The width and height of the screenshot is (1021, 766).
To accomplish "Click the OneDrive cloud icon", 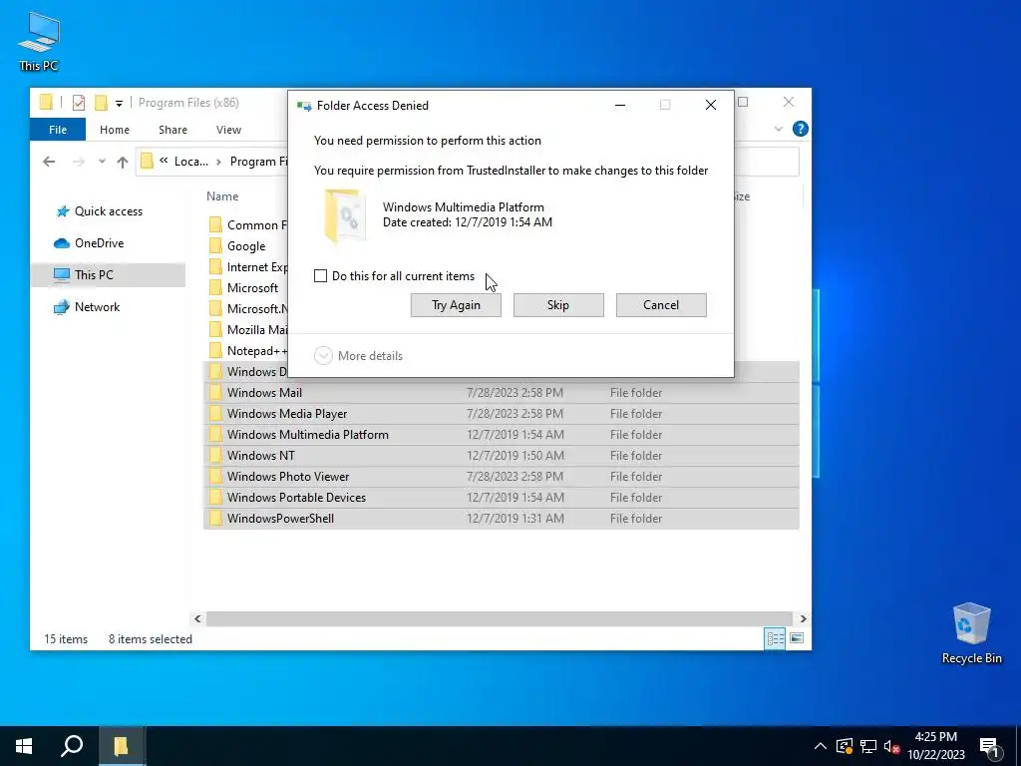I will [x=62, y=243].
